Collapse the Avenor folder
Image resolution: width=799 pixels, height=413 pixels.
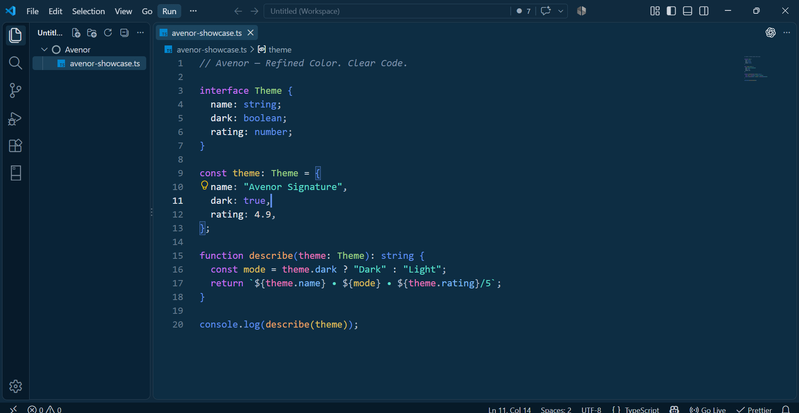click(44, 50)
